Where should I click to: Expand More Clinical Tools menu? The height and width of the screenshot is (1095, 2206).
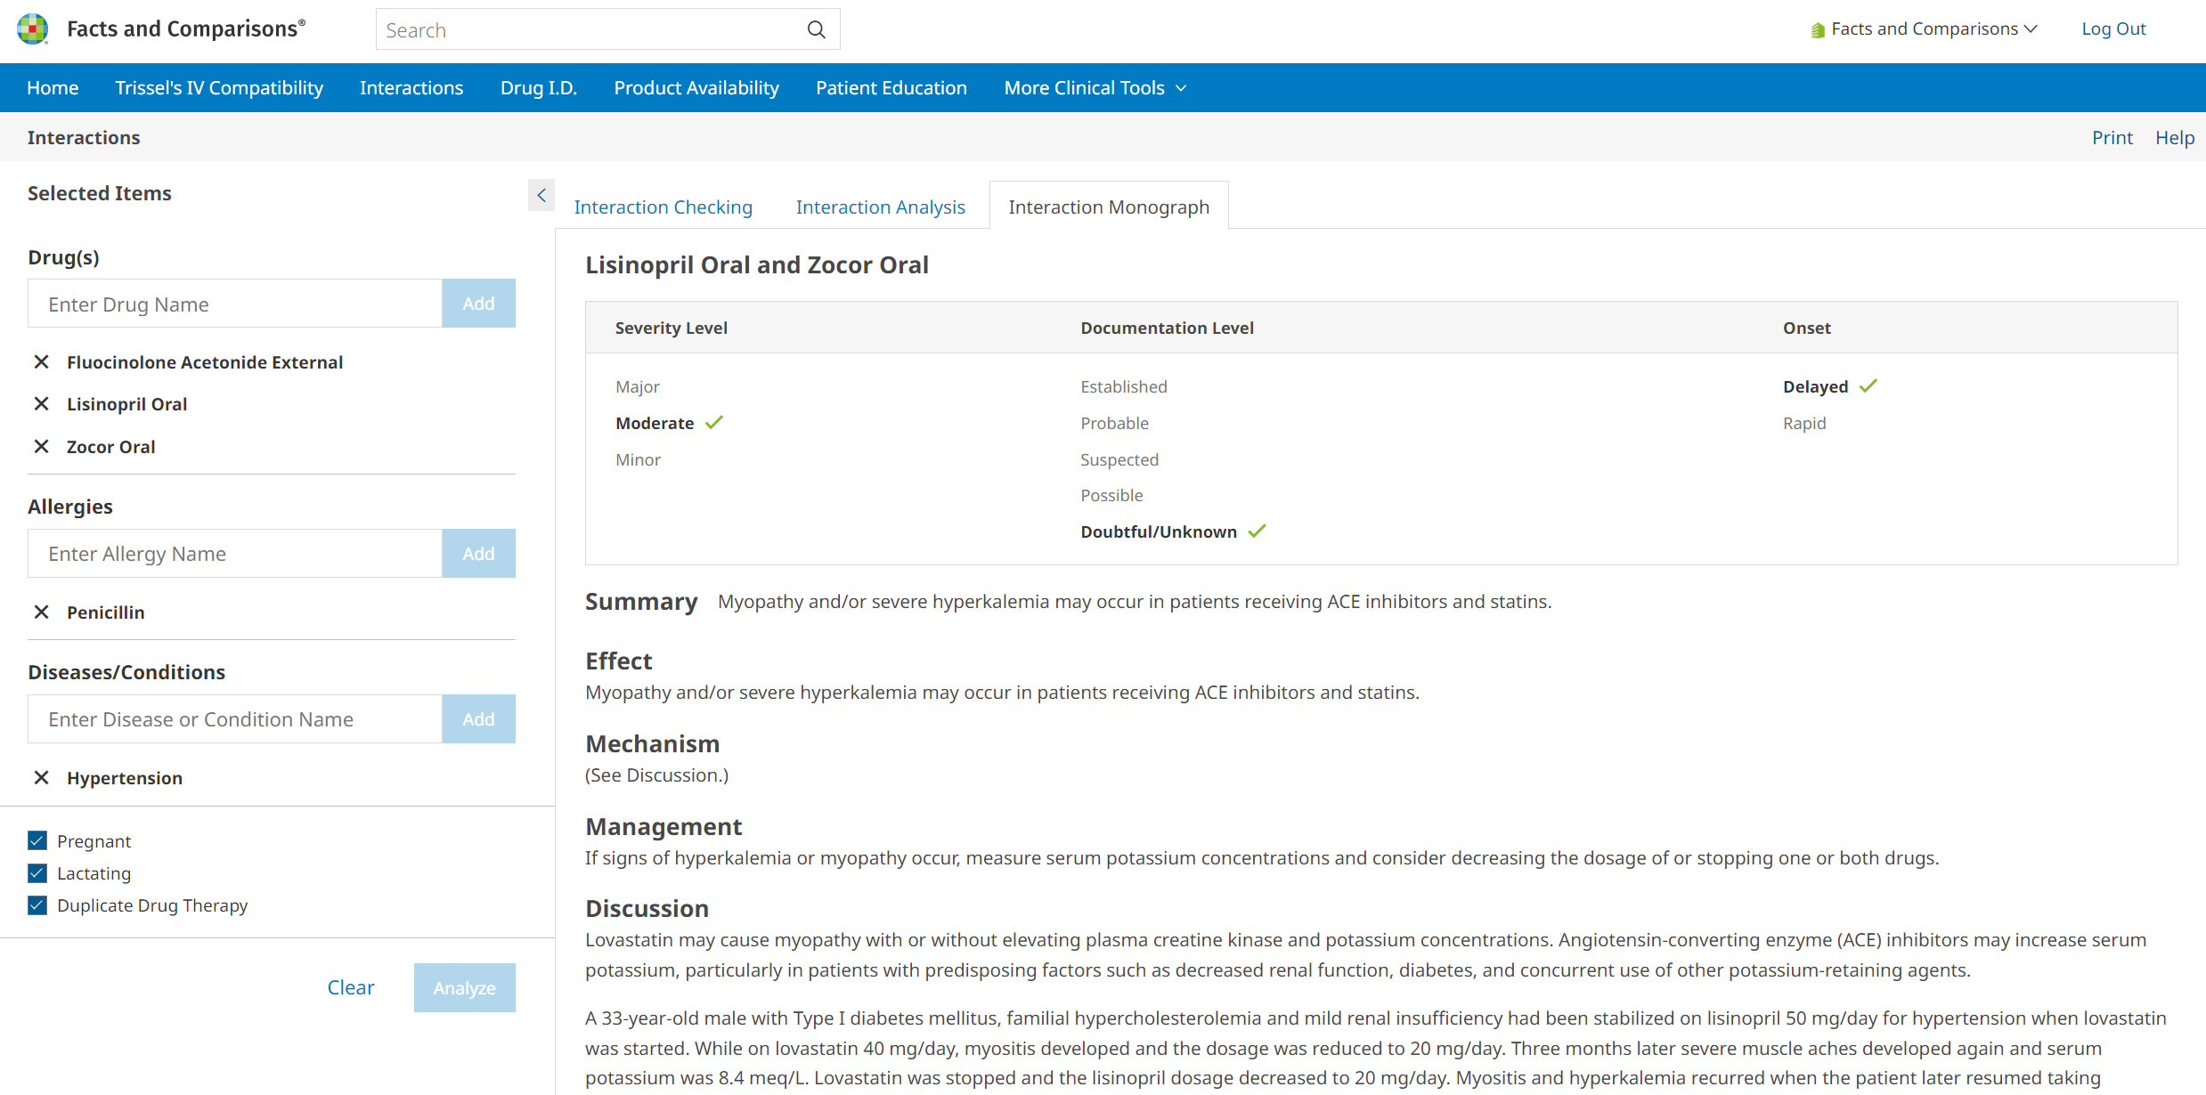click(x=1095, y=88)
